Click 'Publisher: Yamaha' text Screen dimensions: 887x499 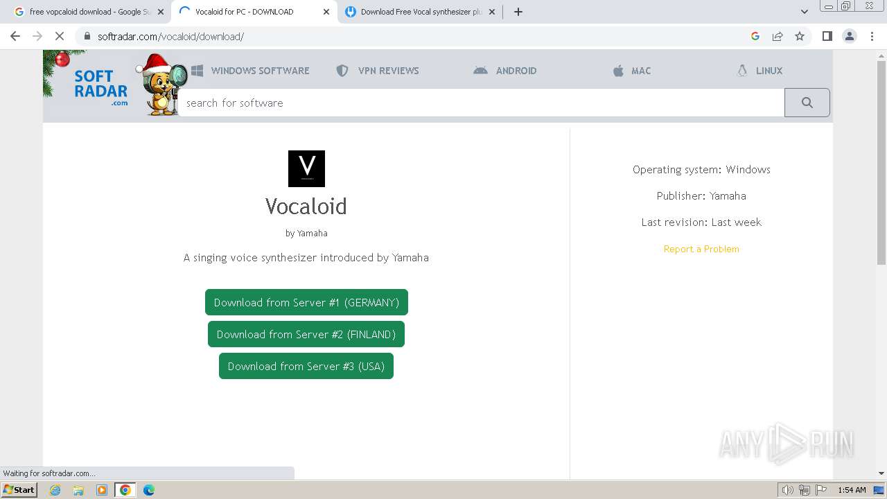[701, 196]
